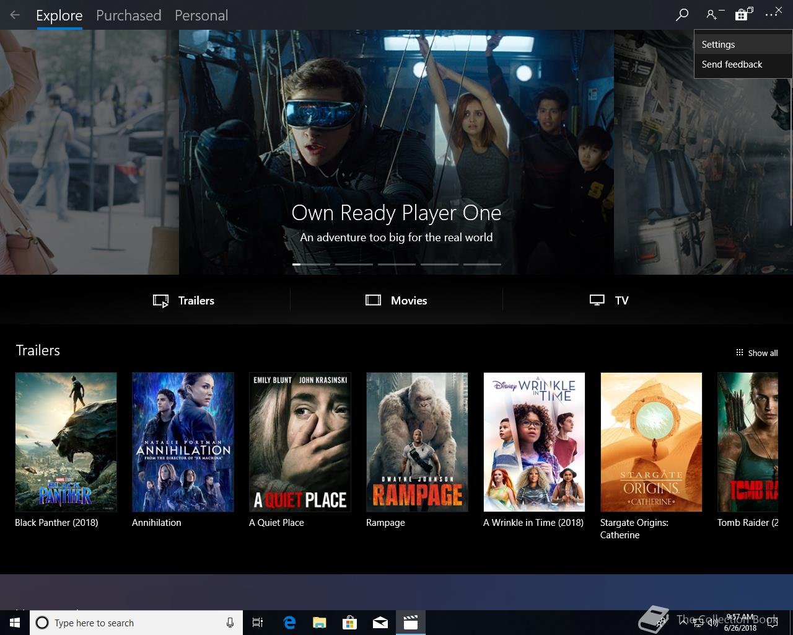Image resolution: width=793 pixels, height=635 pixels.
Task: Click the Annihilation title text
Action: coord(157,523)
